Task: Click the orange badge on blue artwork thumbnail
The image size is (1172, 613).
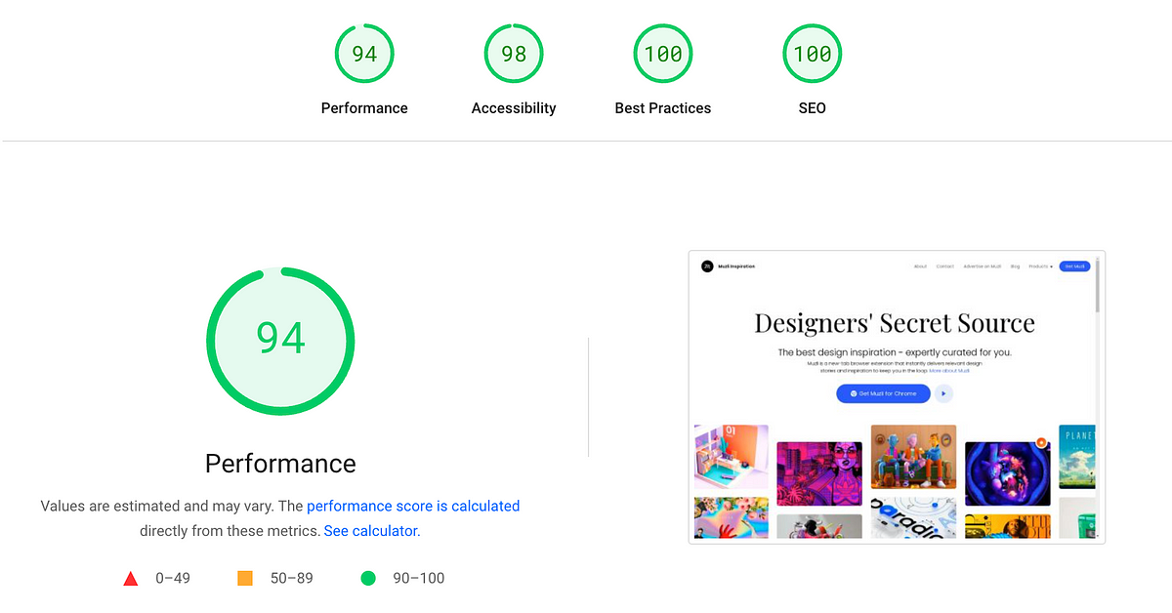Action: coord(1041,442)
